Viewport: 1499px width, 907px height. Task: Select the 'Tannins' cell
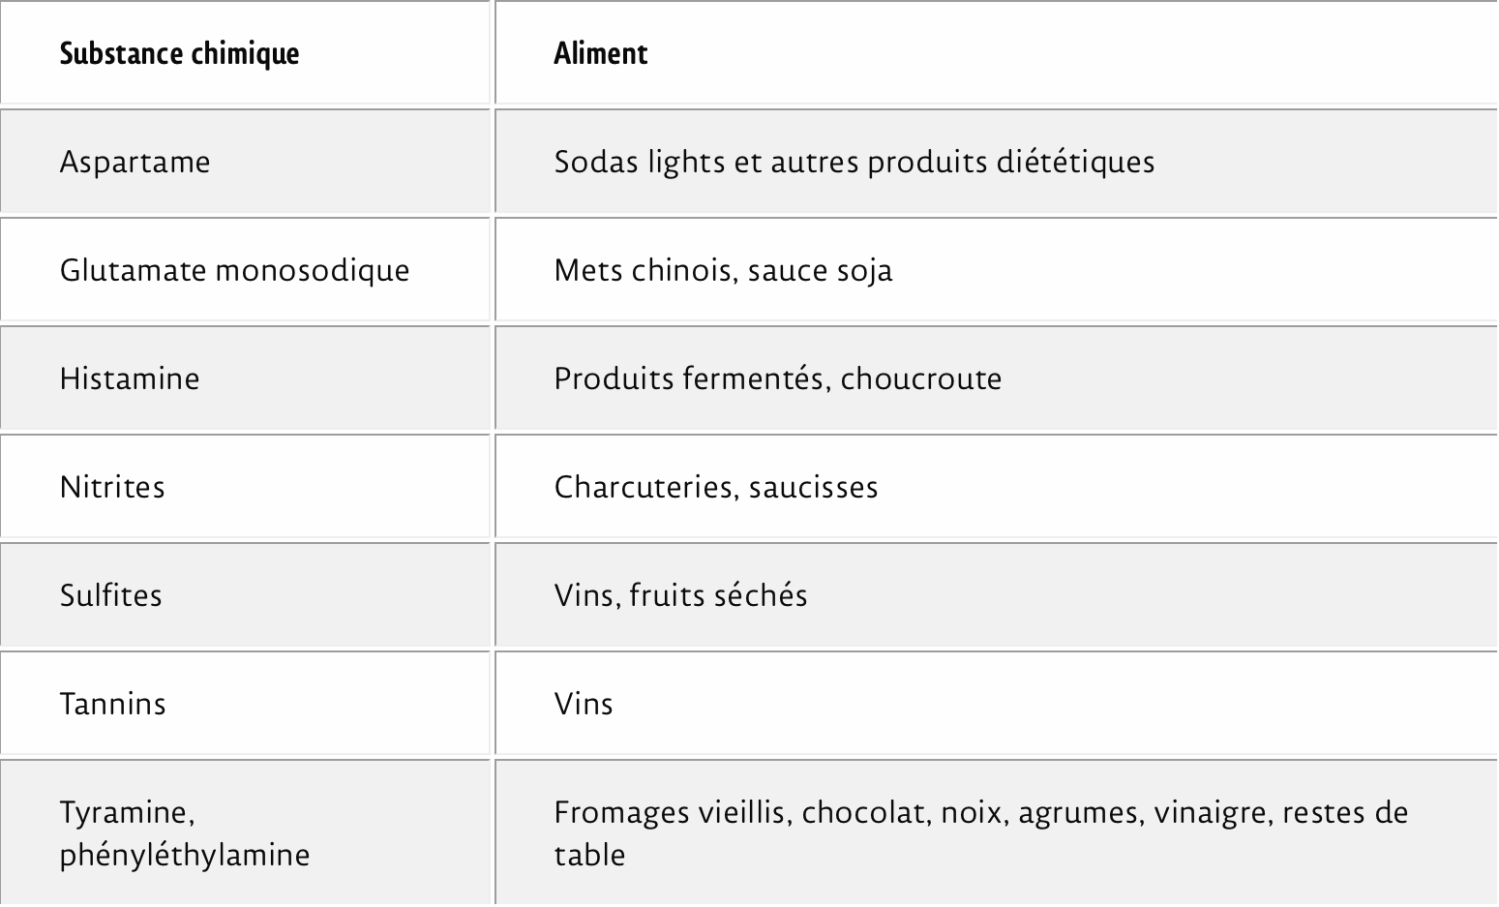(x=246, y=703)
